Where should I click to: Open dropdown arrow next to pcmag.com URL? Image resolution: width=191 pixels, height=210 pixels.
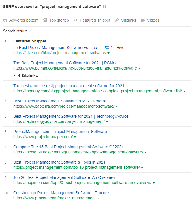pyautogui.click(x=139, y=68)
